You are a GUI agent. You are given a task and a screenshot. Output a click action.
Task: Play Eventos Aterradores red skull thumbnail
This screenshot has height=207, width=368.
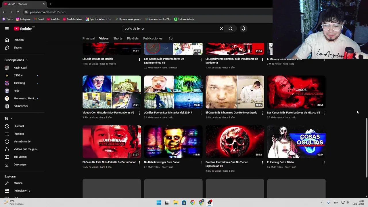tap(235, 142)
